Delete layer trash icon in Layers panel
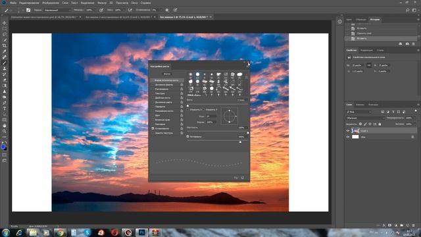This screenshot has width=421, height=237. (x=414, y=225)
